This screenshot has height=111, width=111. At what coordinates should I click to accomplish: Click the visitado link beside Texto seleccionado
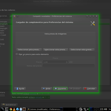click(39, 97)
